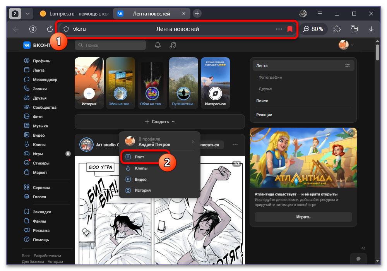The image size is (387, 271).
Task: Click the Играть button
Action: tap(303, 217)
